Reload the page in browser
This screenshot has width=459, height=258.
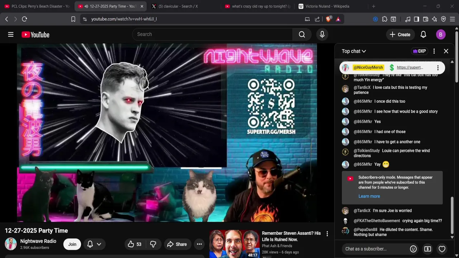24,19
